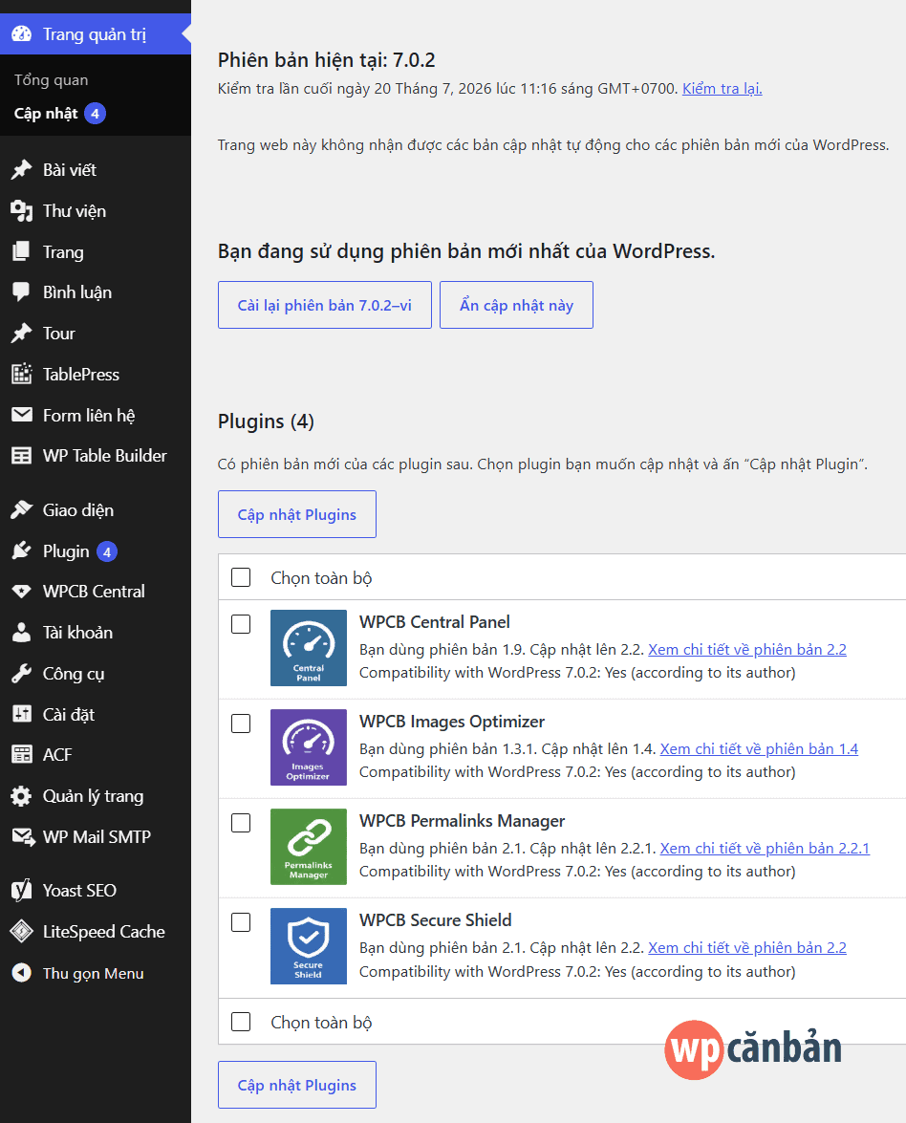Click the media icon beside Thư viện
This screenshot has width=906, height=1123.
tap(21, 210)
